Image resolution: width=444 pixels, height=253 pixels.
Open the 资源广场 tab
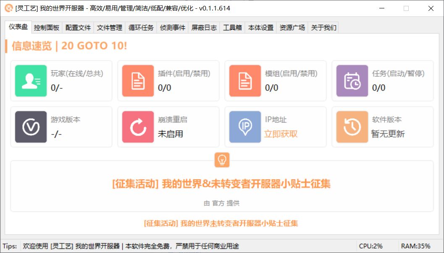(292, 28)
